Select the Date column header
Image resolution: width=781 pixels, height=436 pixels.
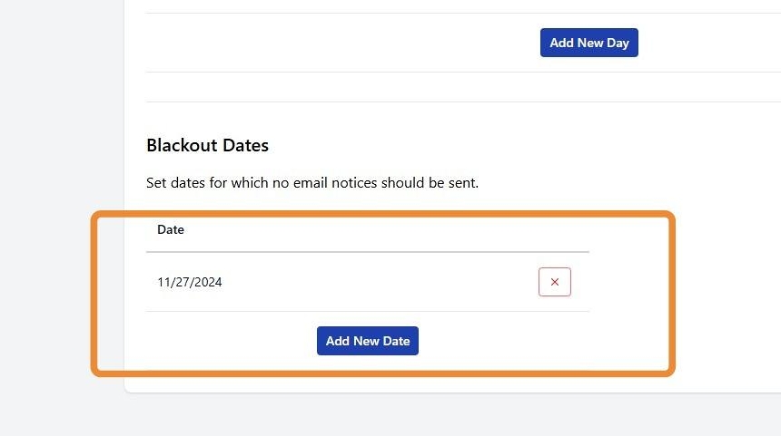point(171,230)
